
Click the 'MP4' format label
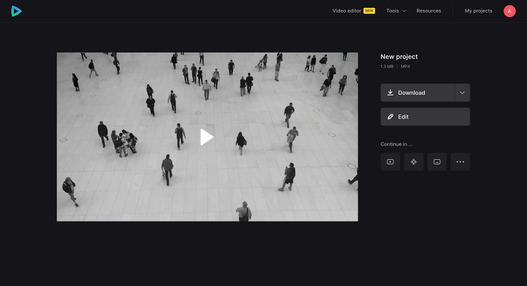(405, 66)
